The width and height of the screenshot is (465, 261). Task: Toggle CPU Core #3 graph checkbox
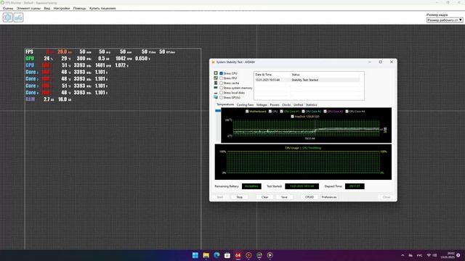point(325,111)
